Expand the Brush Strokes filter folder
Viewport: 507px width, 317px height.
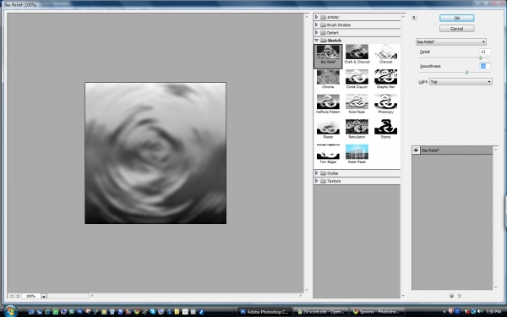317,25
